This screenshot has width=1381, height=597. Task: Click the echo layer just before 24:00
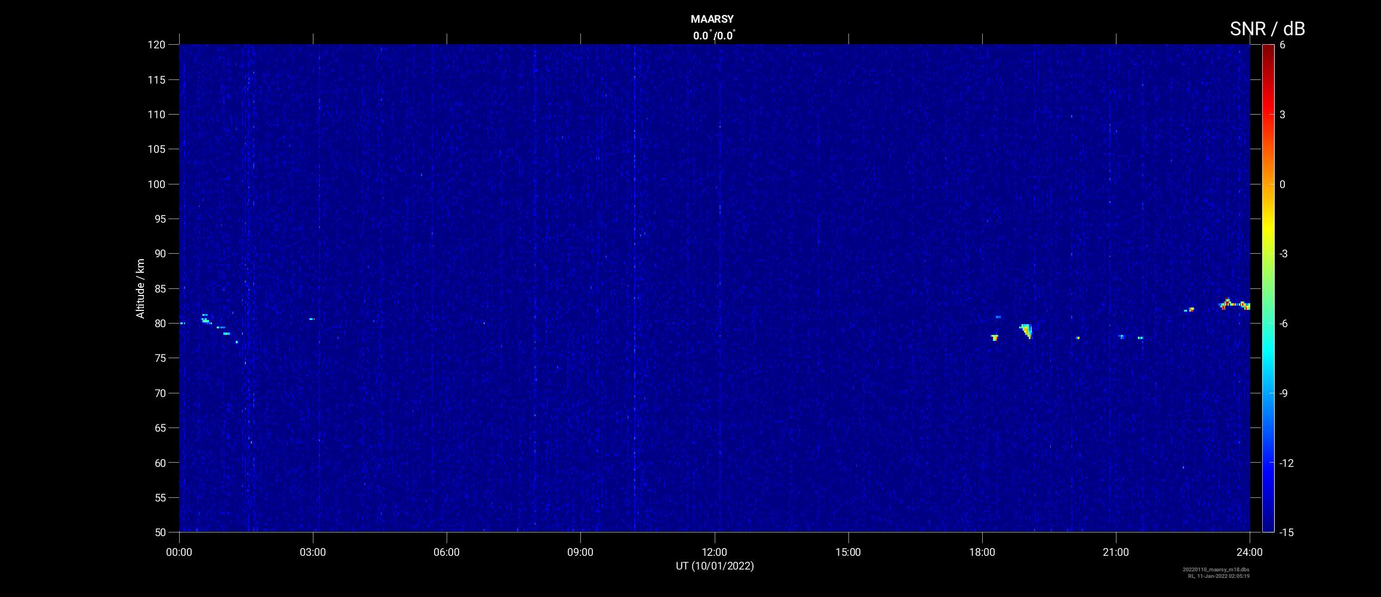pos(1235,304)
